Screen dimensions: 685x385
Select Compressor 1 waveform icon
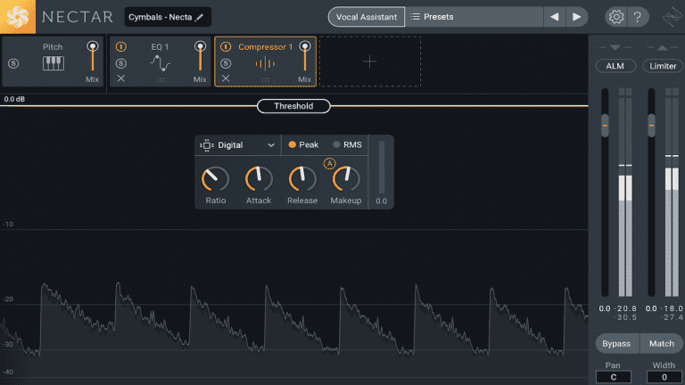point(265,64)
